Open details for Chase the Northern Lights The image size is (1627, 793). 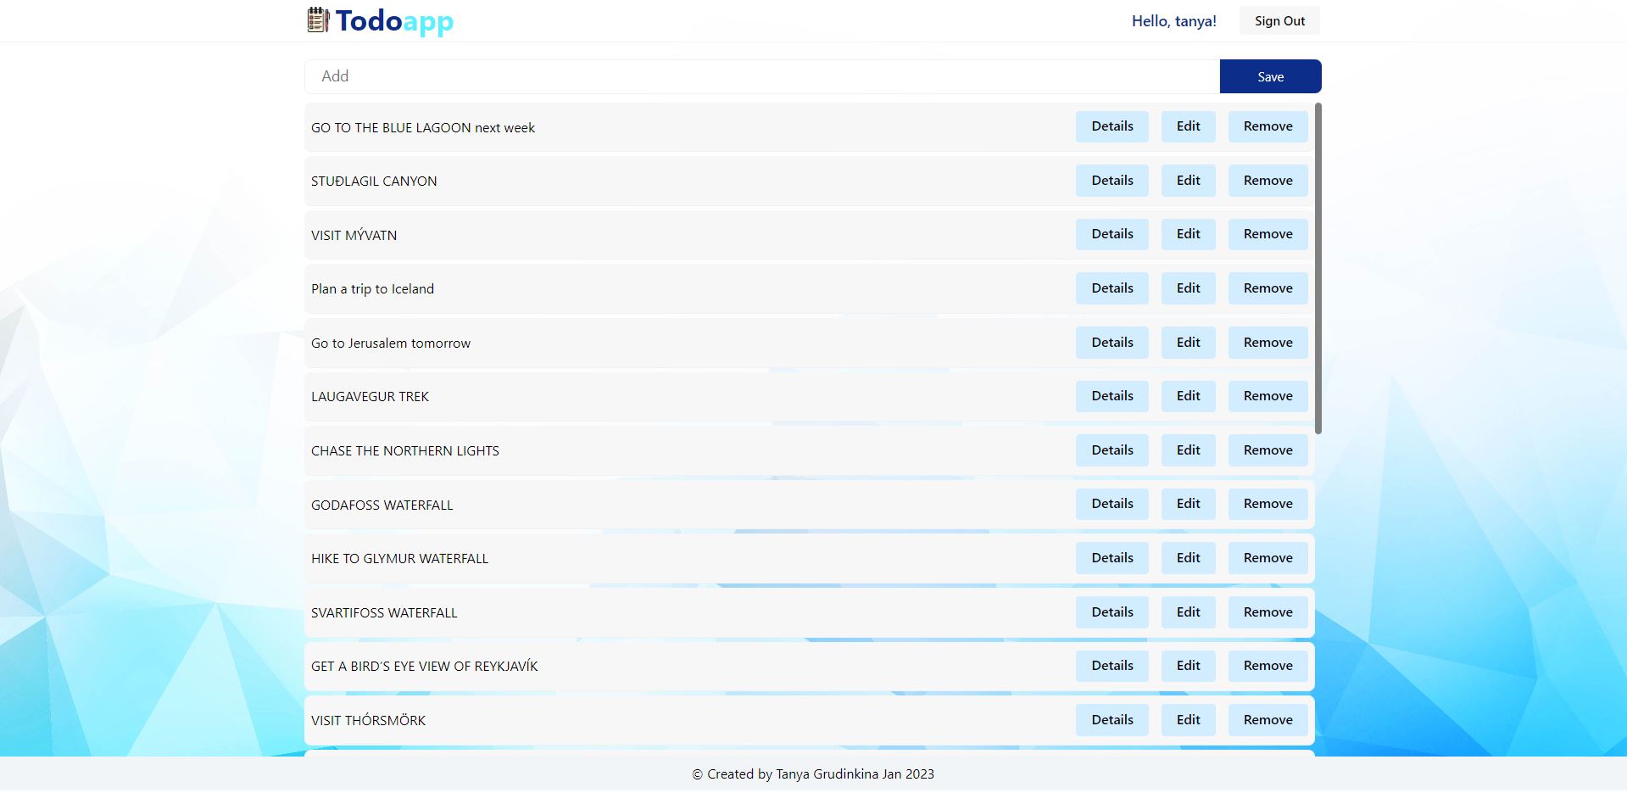coord(1112,450)
